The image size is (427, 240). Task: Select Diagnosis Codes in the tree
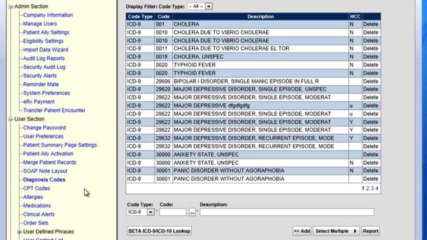pyautogui.click(x=44, y=180)
